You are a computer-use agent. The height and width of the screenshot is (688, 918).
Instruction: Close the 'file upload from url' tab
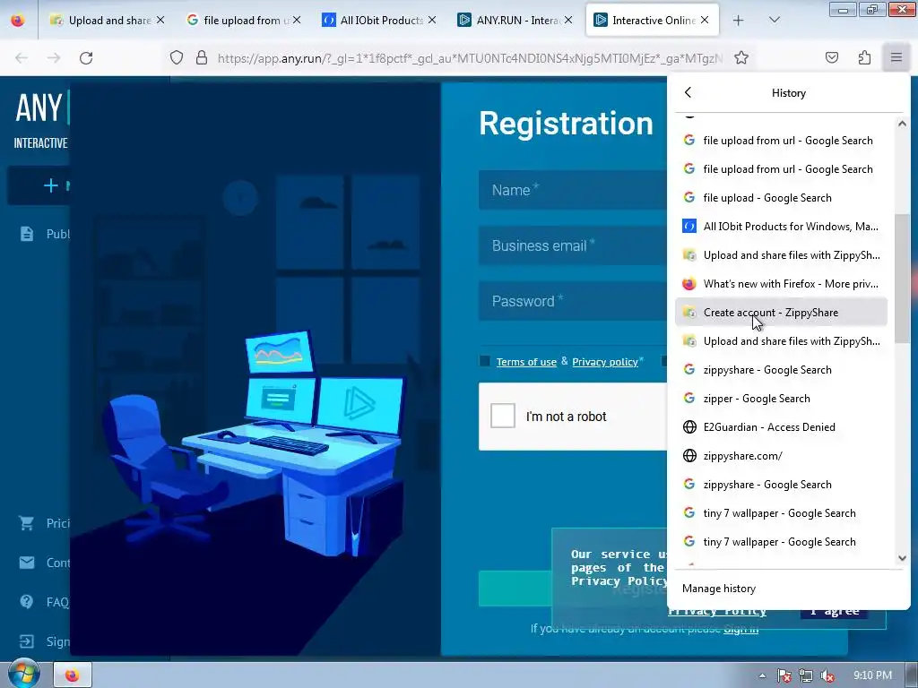tap(297, 20)
